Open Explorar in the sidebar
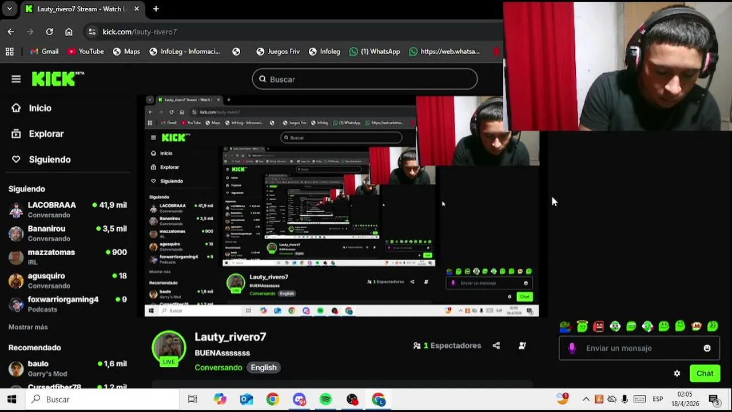Image resolution: width=732 pixels, height=412 pixels. coord(38,134)
